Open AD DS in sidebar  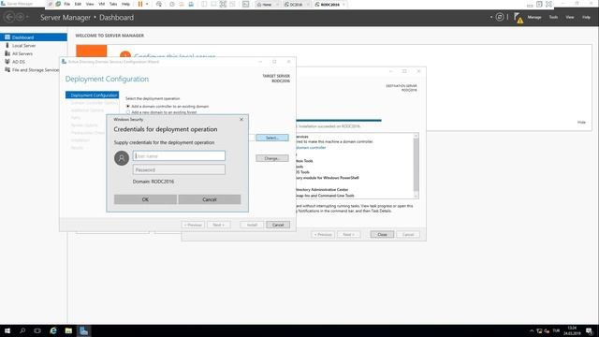click(x=19, y=62)
